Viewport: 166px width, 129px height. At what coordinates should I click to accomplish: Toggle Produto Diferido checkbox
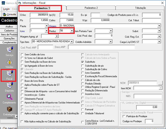click(x=83, y=84)
